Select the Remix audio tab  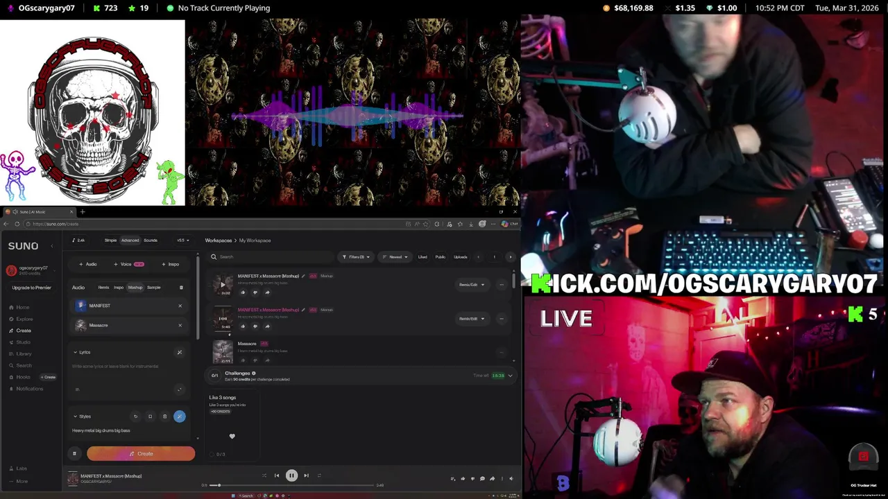(103, 288)
